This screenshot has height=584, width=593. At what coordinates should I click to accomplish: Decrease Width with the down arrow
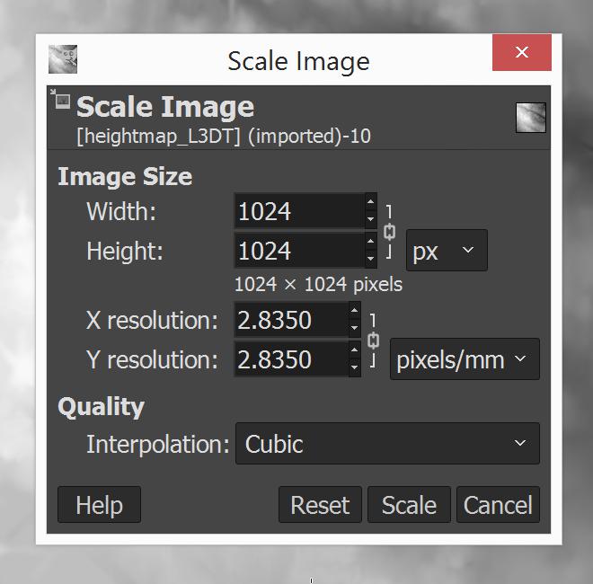point(370,219)
